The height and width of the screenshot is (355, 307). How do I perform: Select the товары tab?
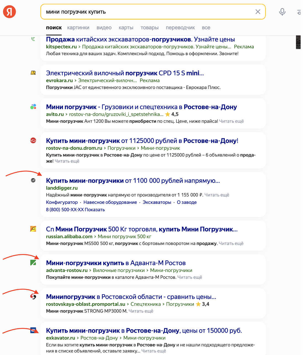click(149, 28)
